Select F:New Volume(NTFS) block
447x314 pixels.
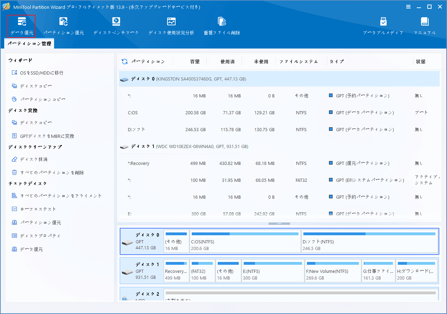click(x=333, y=271)
